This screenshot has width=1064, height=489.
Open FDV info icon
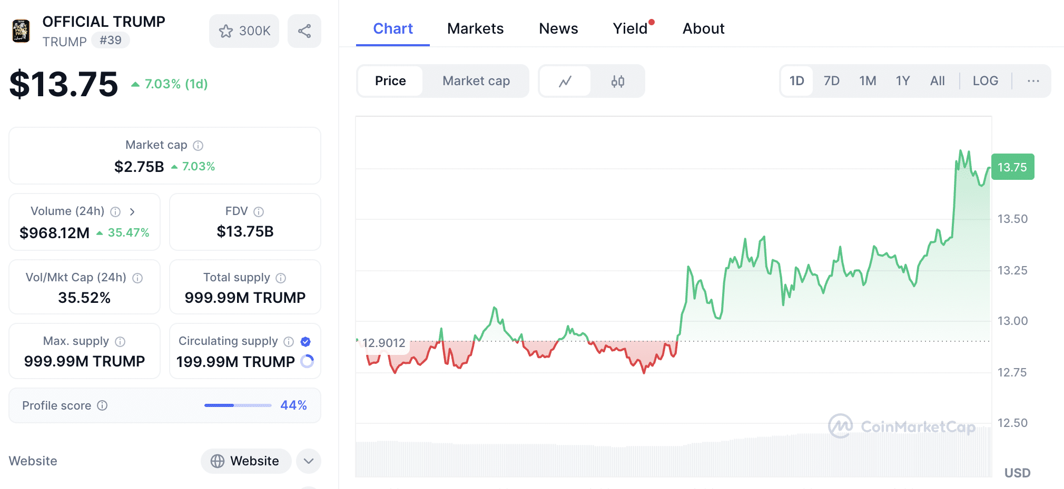(x=259, y=212)
